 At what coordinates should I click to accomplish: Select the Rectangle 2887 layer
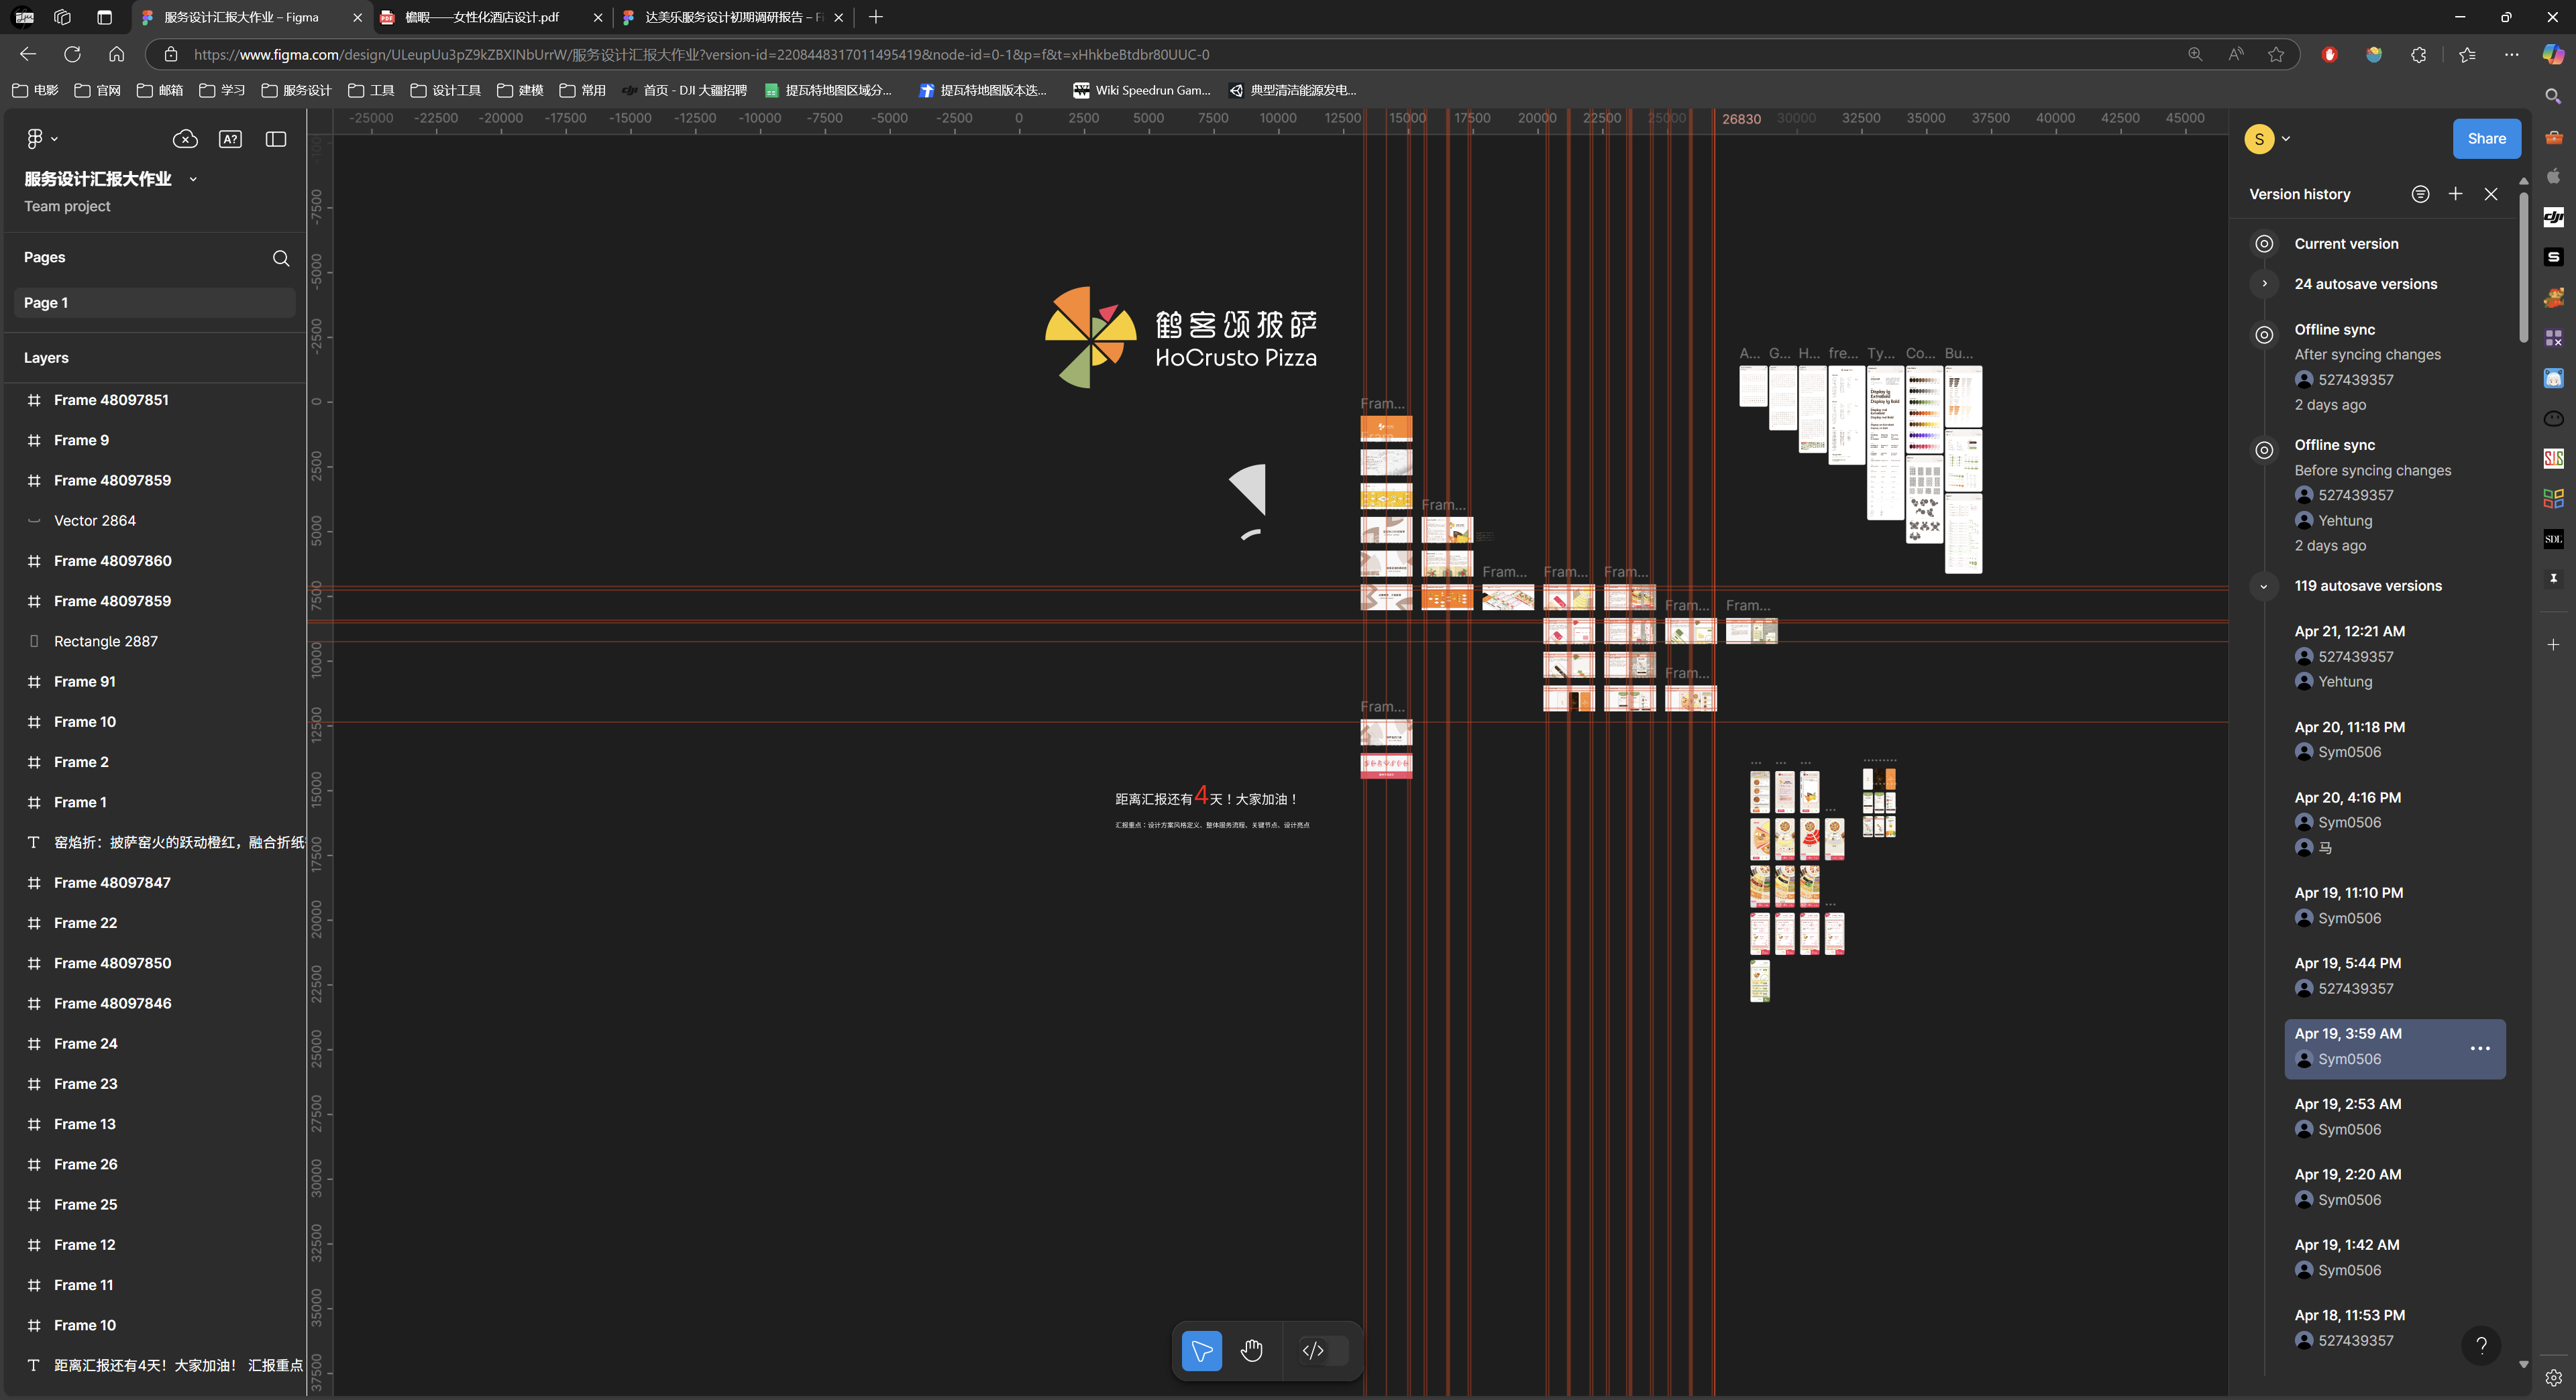(x=154, y=642)
